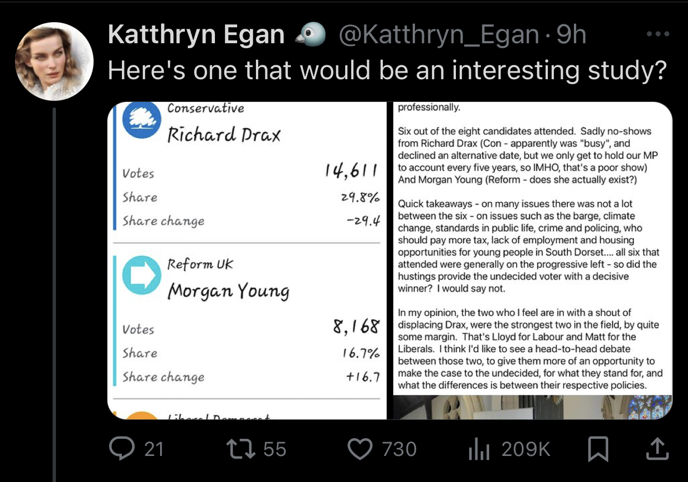Open Katthryn Egan's profile picture

54,61
